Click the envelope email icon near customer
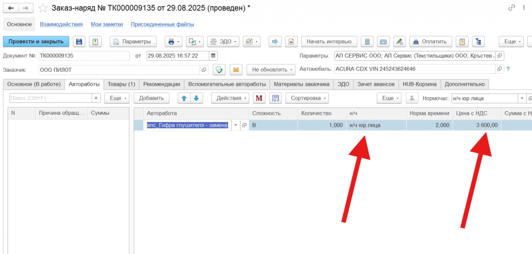This screenshot has width=532, height=254. coord(236,70)
